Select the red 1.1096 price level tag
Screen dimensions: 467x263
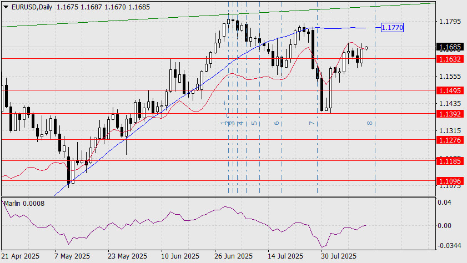click(x=450, y=181)
